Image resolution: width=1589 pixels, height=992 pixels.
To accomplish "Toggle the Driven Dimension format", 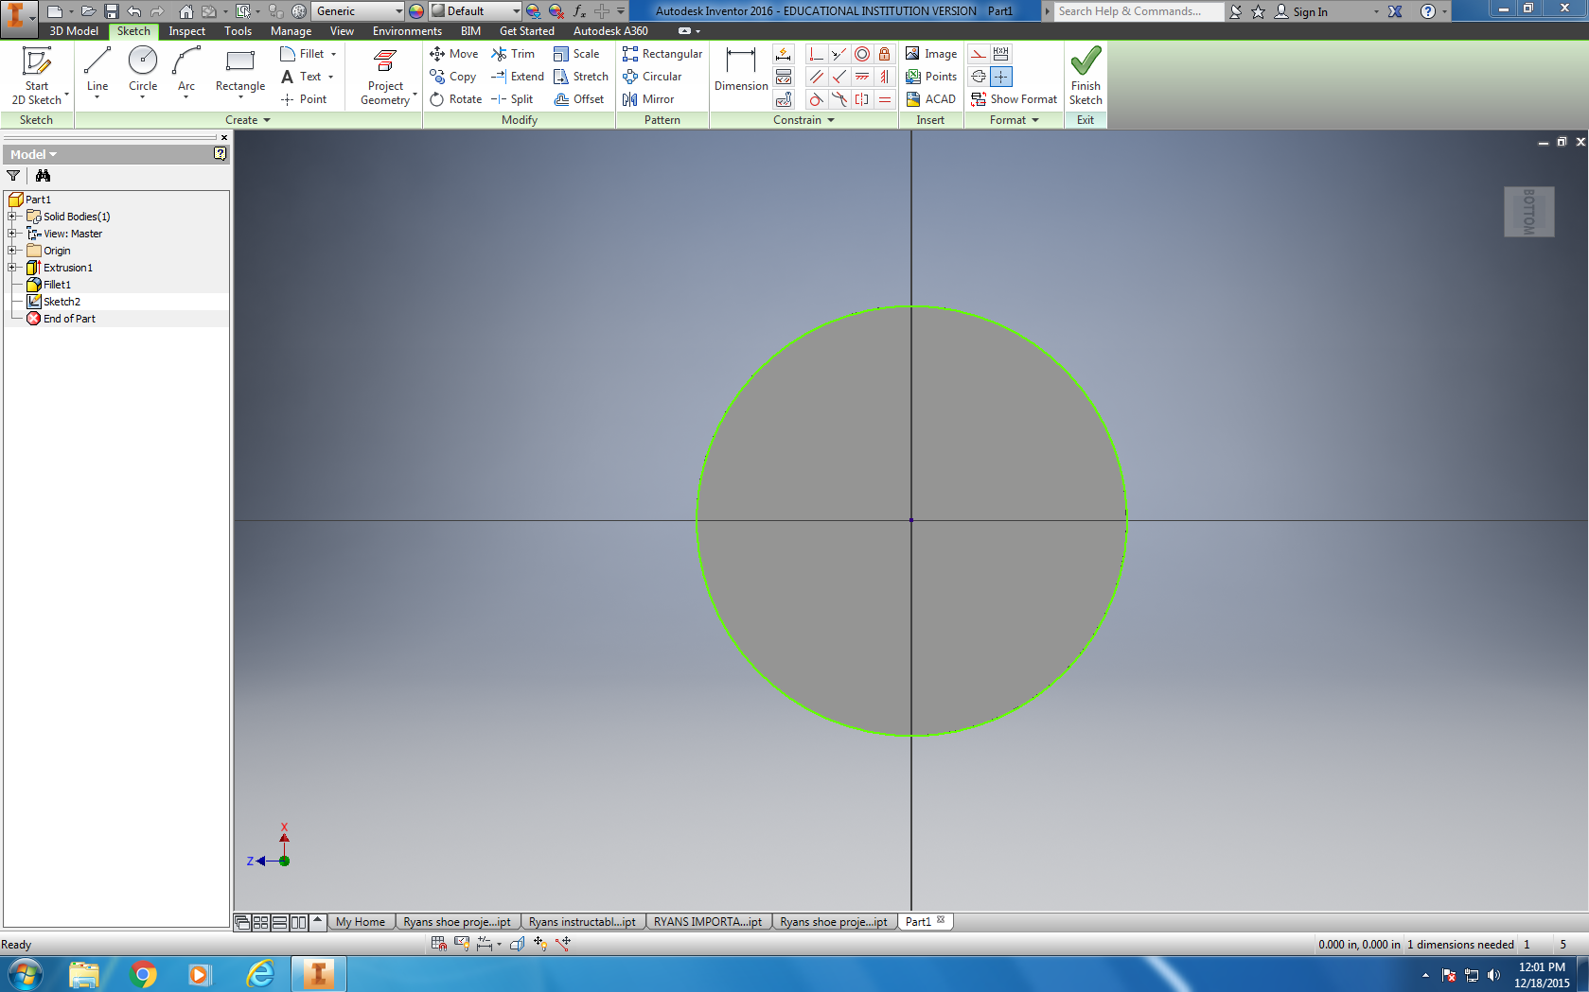I will pyautogui.click(x=1001, y=55).
